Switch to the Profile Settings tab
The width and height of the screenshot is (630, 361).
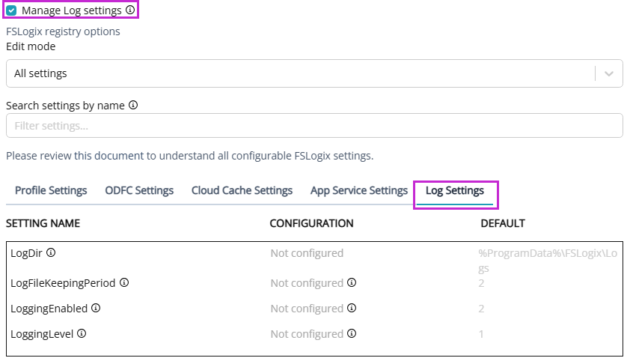pyautogui.click(x=51, y=190)
